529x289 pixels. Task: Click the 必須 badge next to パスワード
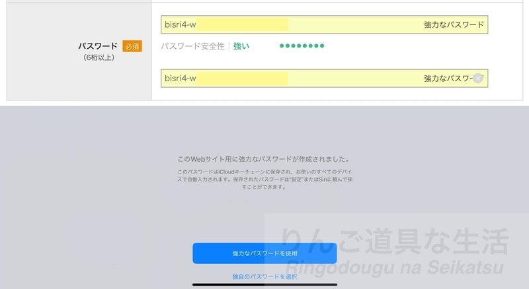point(132,46)
